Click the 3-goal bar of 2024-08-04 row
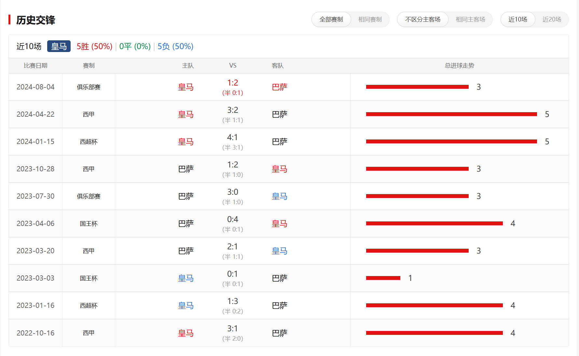This screenshot has height=356, width=579. point(417,87)
